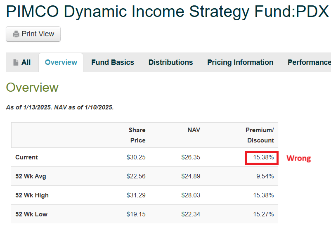This screenshot has height=230, width=331.
Task: Click the NAV column header
Action: pyautogui.click(x=194, y=130)
